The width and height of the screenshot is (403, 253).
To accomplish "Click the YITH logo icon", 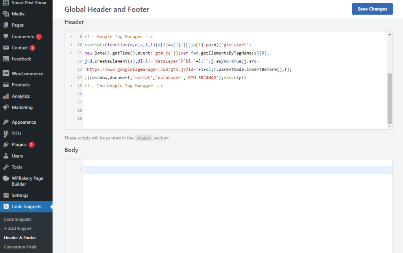I will tap(6, 134).
